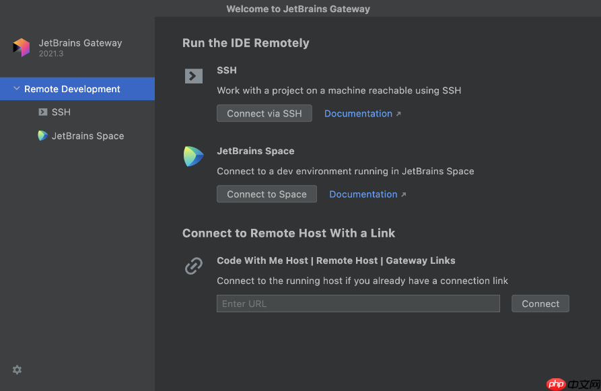Collapse the Remote Development chevron

pyautogui.click(x=16, y=89)
